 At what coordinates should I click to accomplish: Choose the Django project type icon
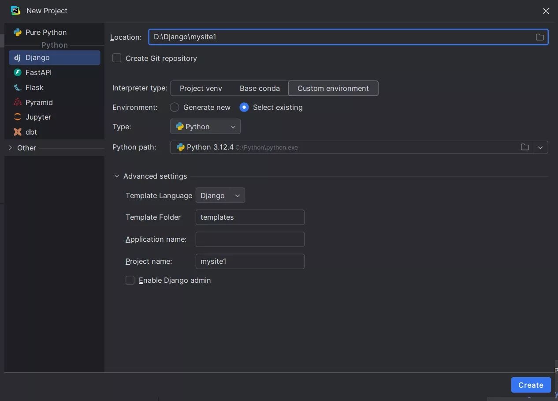(x=18, y=58)
